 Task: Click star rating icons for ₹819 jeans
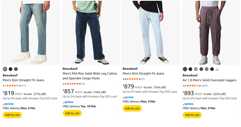coord(12,86)
